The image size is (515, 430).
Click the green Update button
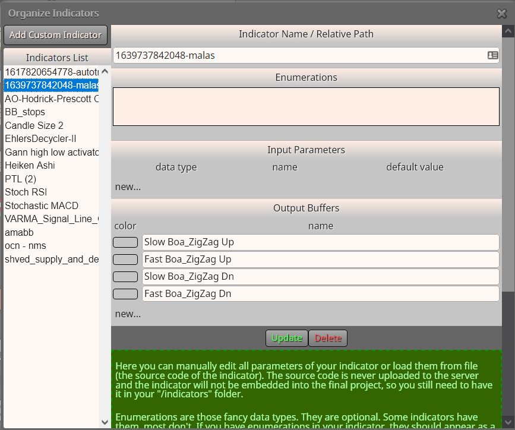pos(287,338)
